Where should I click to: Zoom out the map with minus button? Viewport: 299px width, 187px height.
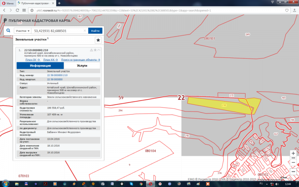(293, 163)
